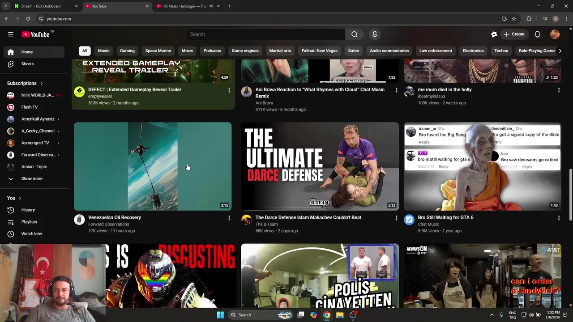
Task: Open Chrome media controls icon
Action: [545, 19]
